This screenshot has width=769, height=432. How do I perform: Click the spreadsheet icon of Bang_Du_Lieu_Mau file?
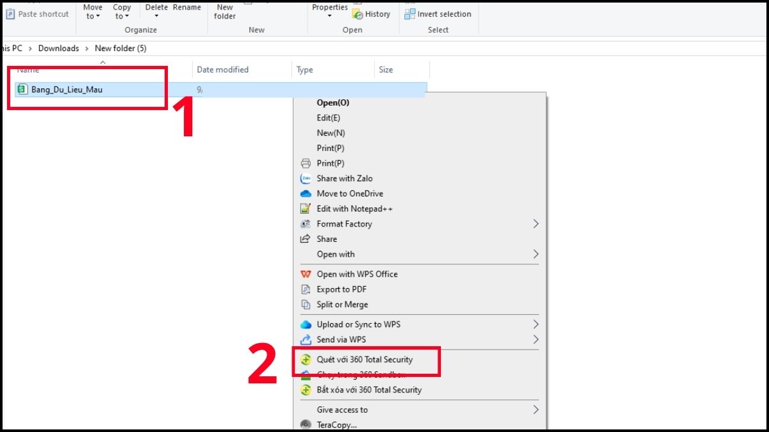click(x=23, y=90)
